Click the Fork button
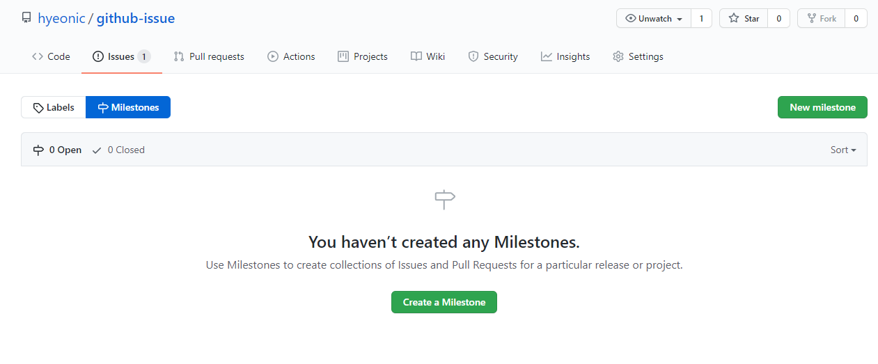 tap(821, 18)
